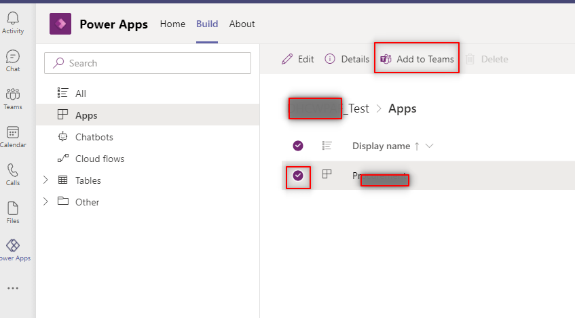Open Files in the left rail
Viewport: 575px width, 318px height.
point(12,212)
